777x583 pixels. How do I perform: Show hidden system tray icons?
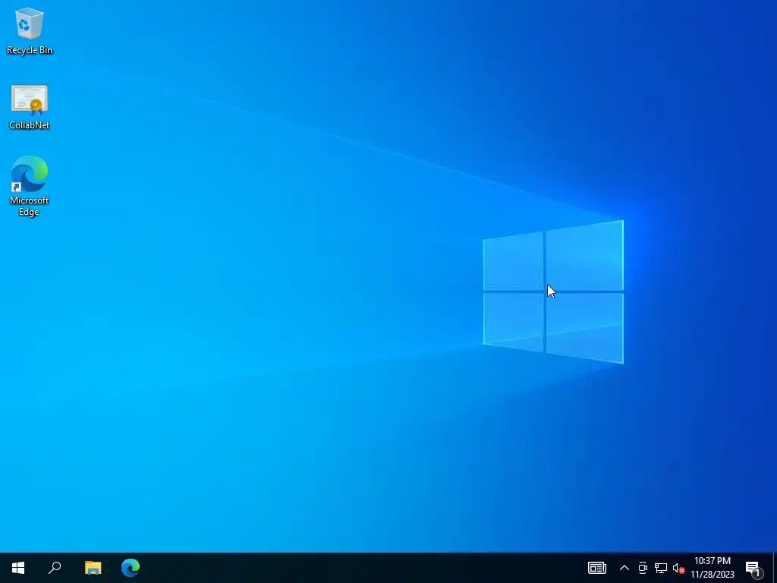pos(624,568)
